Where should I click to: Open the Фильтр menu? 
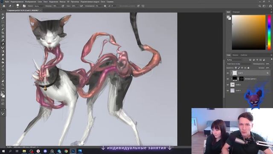pyautogui.click(x=63, y=2)
